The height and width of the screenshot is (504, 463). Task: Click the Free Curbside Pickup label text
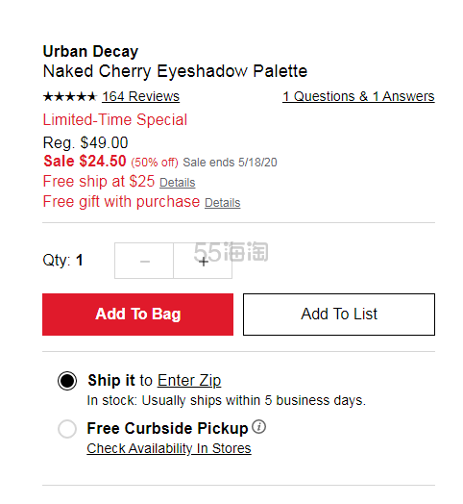pyautogui.click(x=167, y=428)
